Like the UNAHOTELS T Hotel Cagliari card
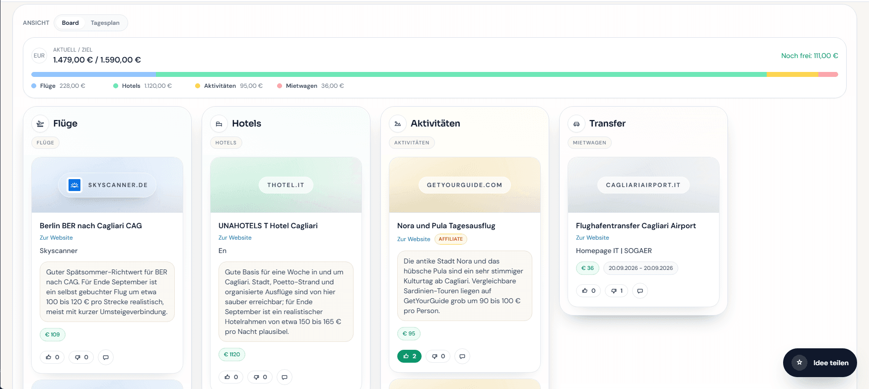Viewport: 869px width, 389px height. click(x=231, y=377)
